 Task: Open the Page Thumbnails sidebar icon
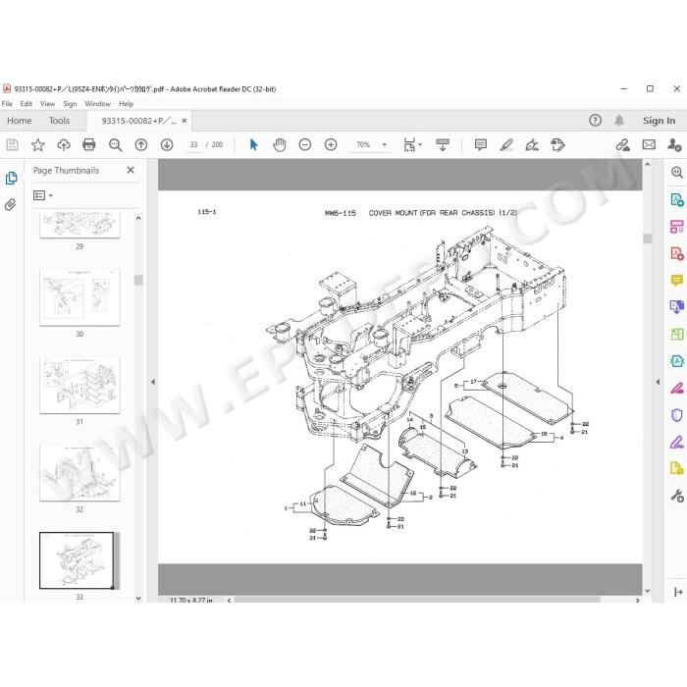coord(11,178)
